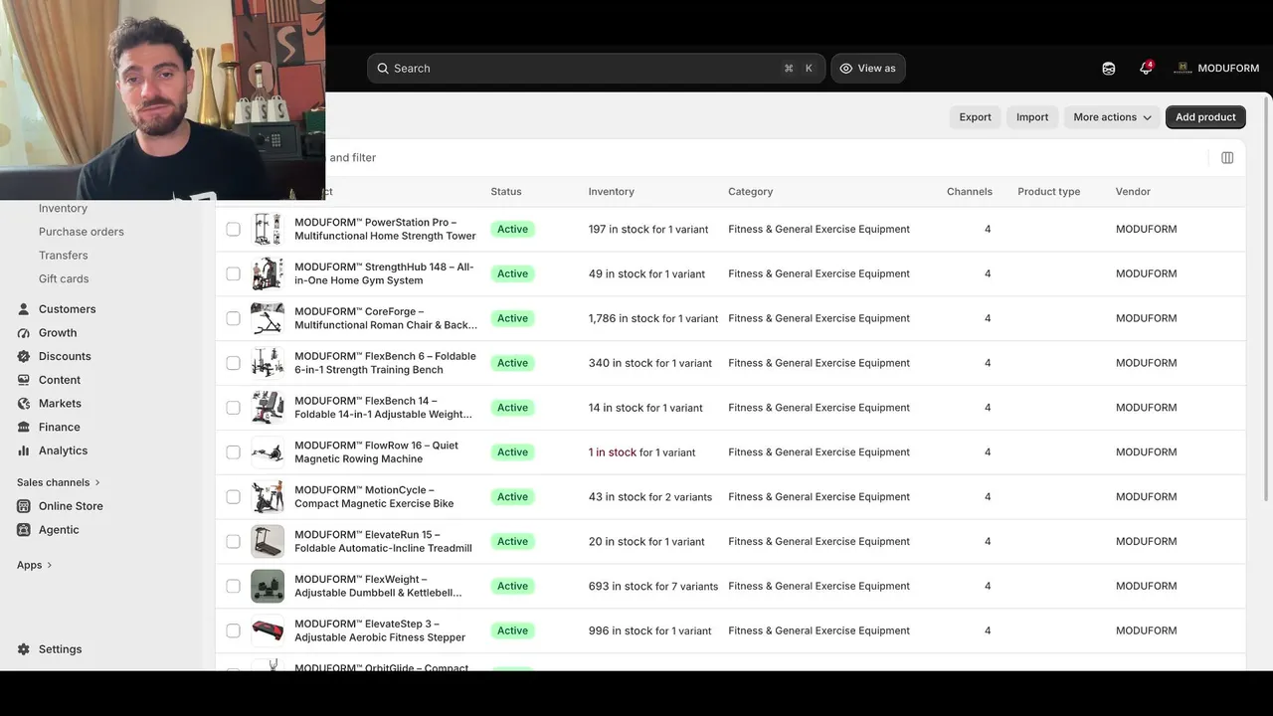Viewport: 1273px width, 716px height.
Task: Click the Export button
Action: click(975, 117)
